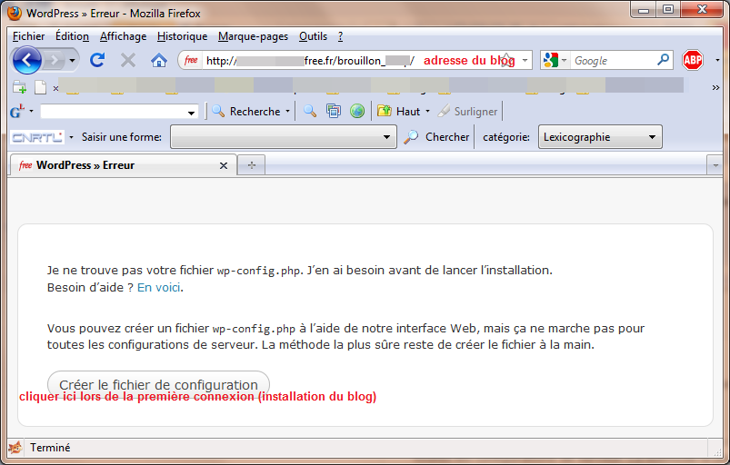Image resolution: width=730 pixels, height=465 pixels.
Task: Click the green globe icon in Google toolbar
Action: coord(357,111)
